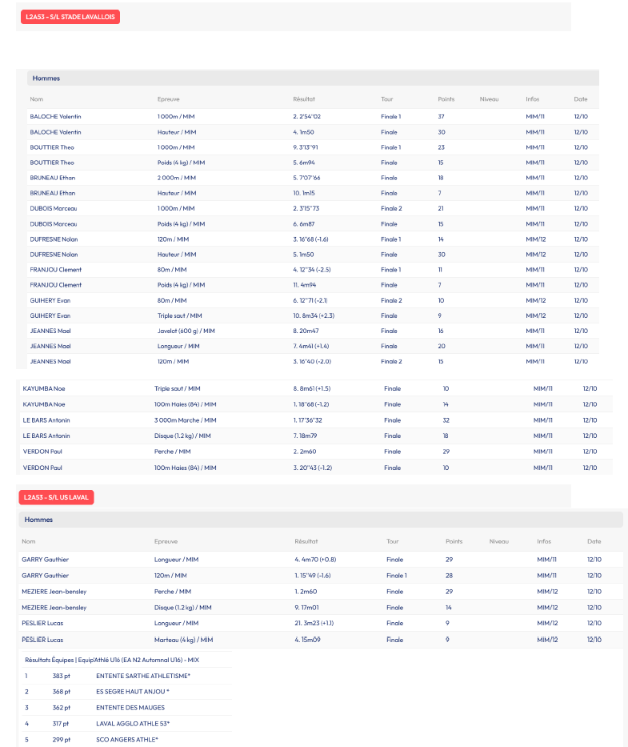Open GARRY Gauthier from the Longueur row
The height and width of the screenshot is (747, 628).
(x=45, y=560)
